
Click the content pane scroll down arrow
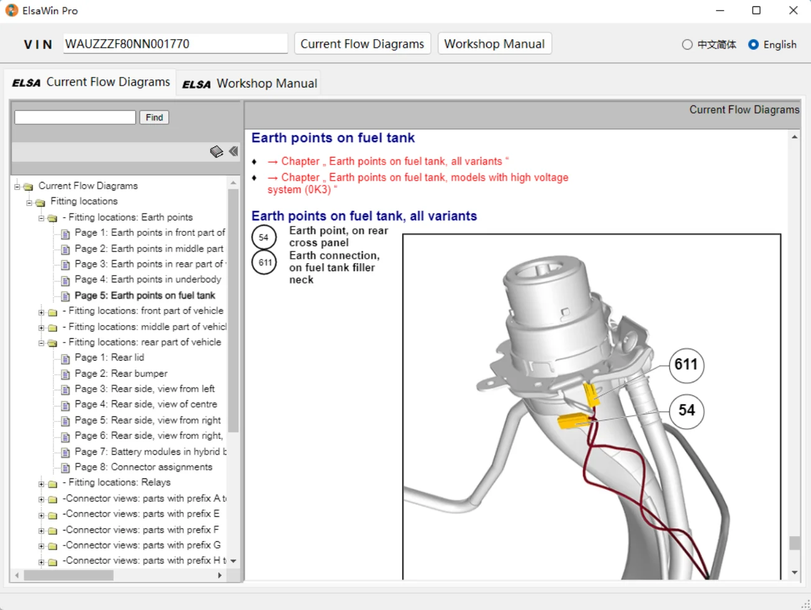[x=794, y=573]
